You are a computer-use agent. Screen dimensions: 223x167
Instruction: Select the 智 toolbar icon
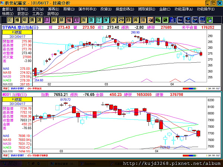coord(84,20)
